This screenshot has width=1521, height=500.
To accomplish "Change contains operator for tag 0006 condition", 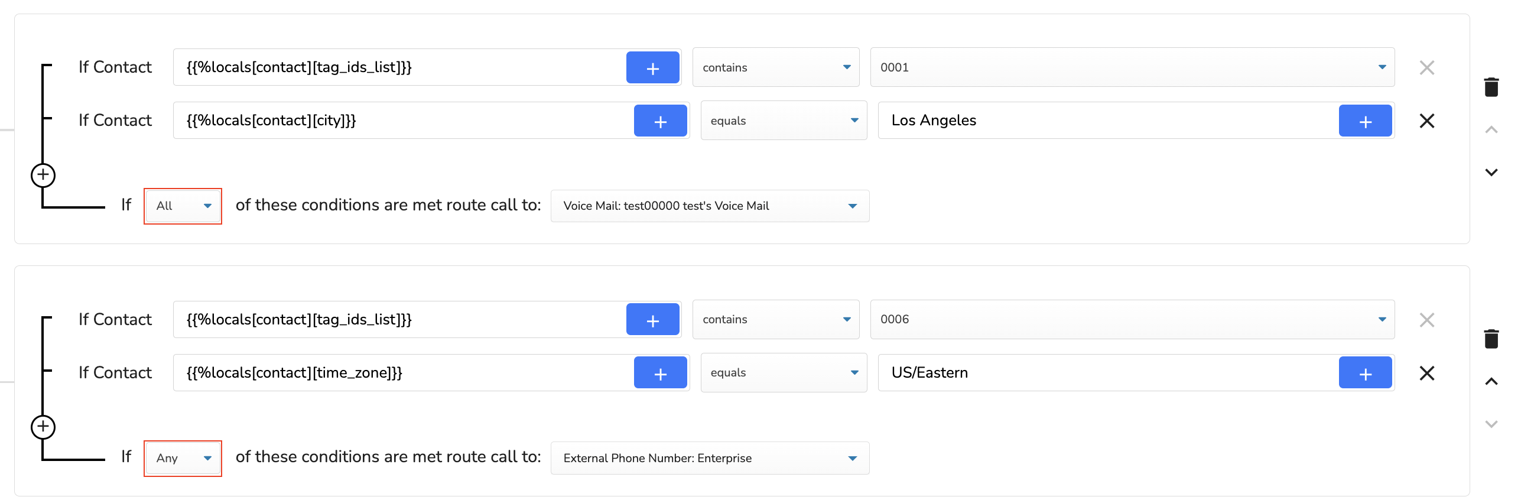I will pos(776,319).
